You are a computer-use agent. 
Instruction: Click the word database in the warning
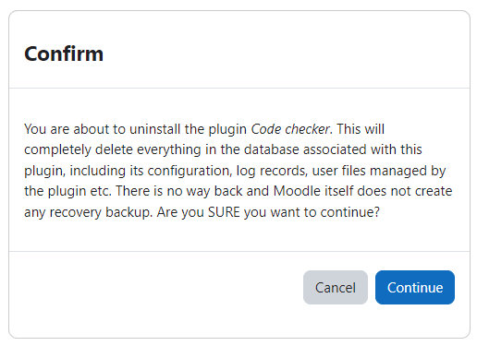pyautogui.click(x=272, y=149)
